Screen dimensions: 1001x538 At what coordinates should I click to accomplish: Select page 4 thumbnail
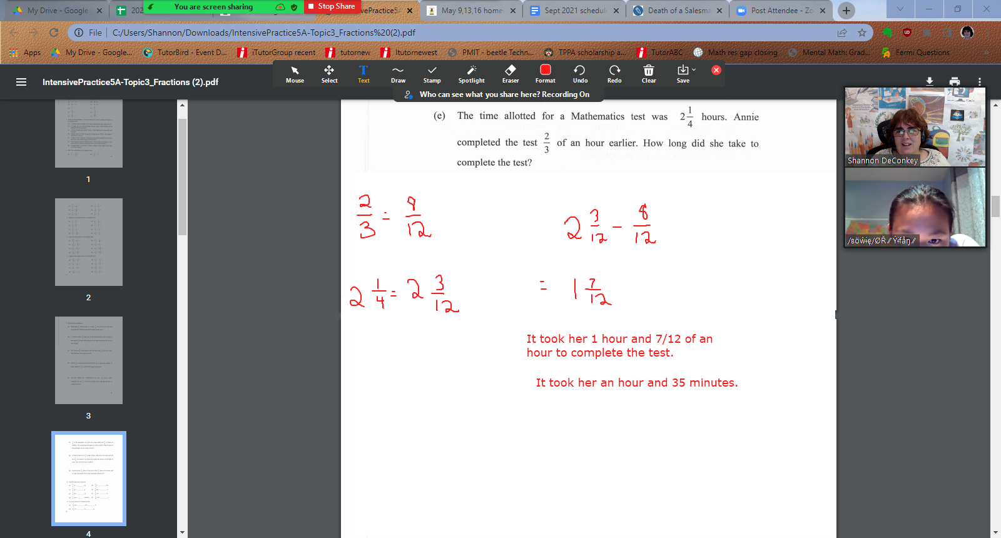click(89, 479)
